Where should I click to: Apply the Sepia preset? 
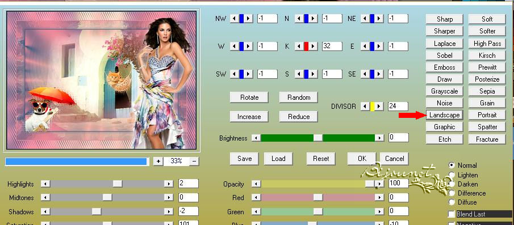pyautogui.click(x=487, y=91)
